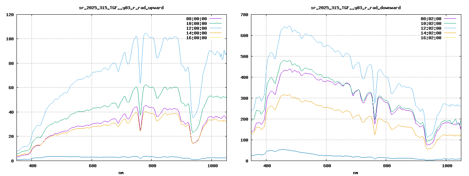Click the sr_2025_315_TGF__y03_r_rad_upward chart title
The image size is (469, 176).
click(121, 8)
